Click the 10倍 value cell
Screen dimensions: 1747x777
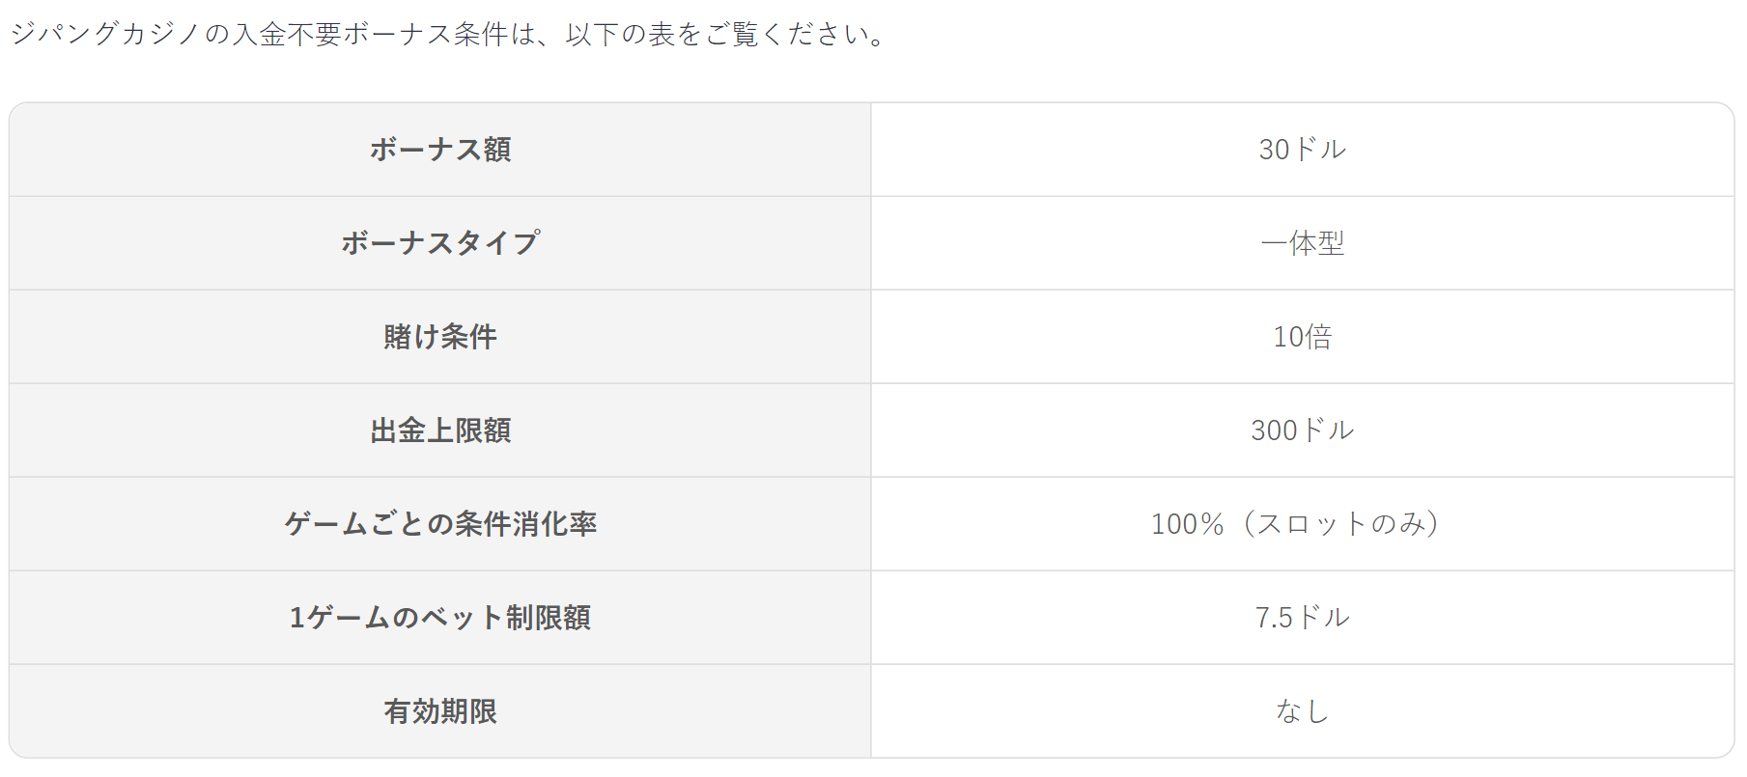pyautogui.click(x=1303, y=337)
